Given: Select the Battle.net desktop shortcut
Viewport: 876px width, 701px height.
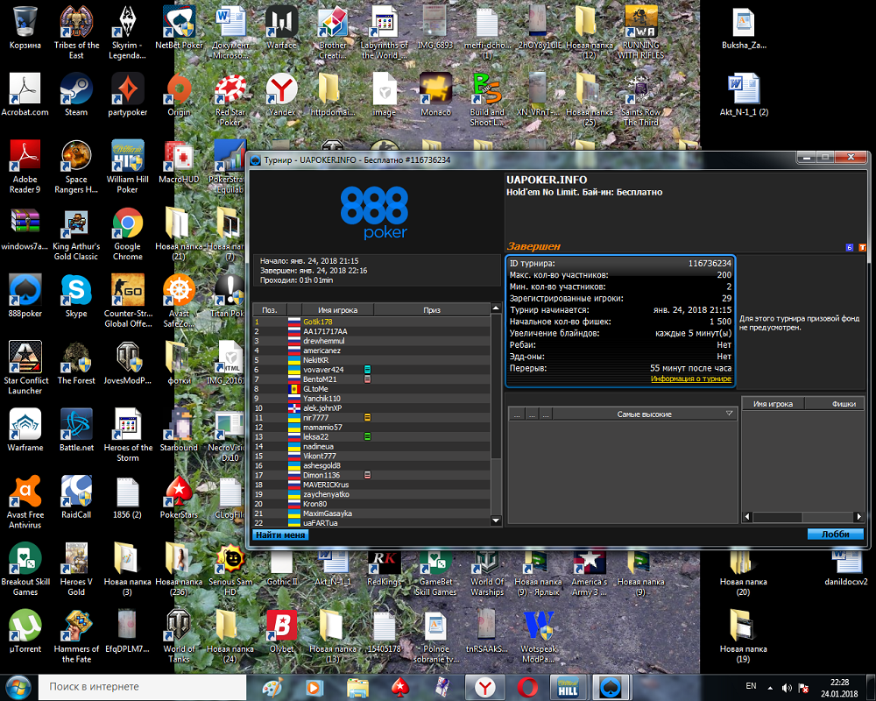Looking at the screenshot, I should click(x=76, y=430).
